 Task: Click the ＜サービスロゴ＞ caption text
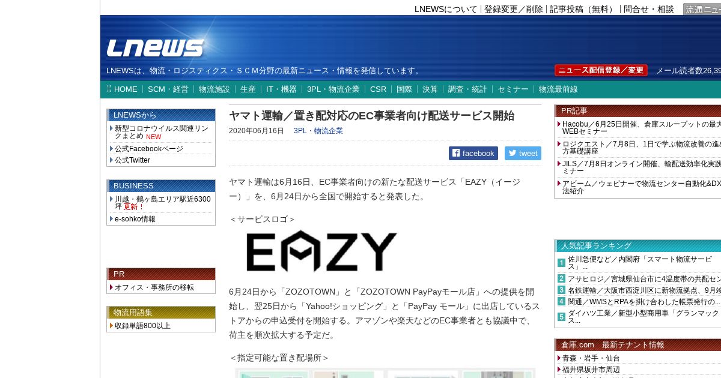click(x=263, y=219)
